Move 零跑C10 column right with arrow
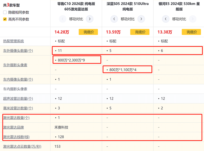 [89, 19]
